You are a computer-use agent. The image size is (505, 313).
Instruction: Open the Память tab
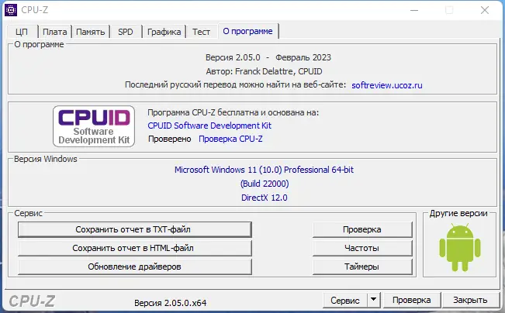(x=91, y=32)
